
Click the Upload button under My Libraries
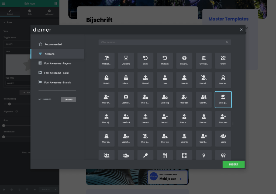[x=68, y=99]
